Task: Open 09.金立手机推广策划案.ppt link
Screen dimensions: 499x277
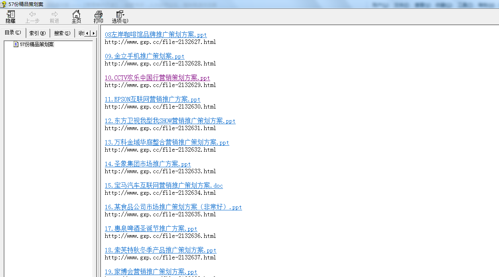Action: coord(145,56)
